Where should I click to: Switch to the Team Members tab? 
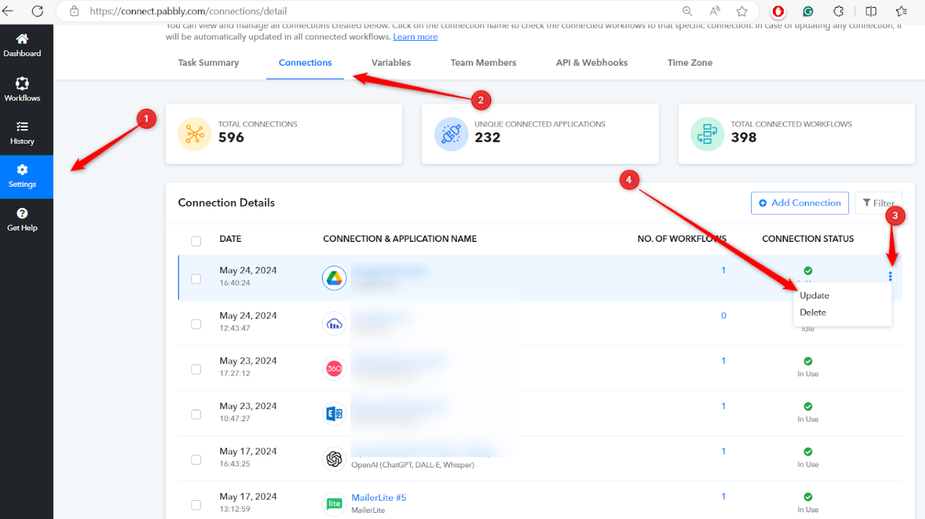[x=484, y=62]
